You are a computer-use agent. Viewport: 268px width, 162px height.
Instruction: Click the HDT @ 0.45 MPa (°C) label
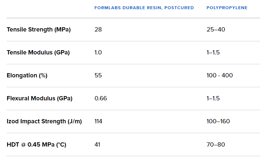[x=36, y=144]
